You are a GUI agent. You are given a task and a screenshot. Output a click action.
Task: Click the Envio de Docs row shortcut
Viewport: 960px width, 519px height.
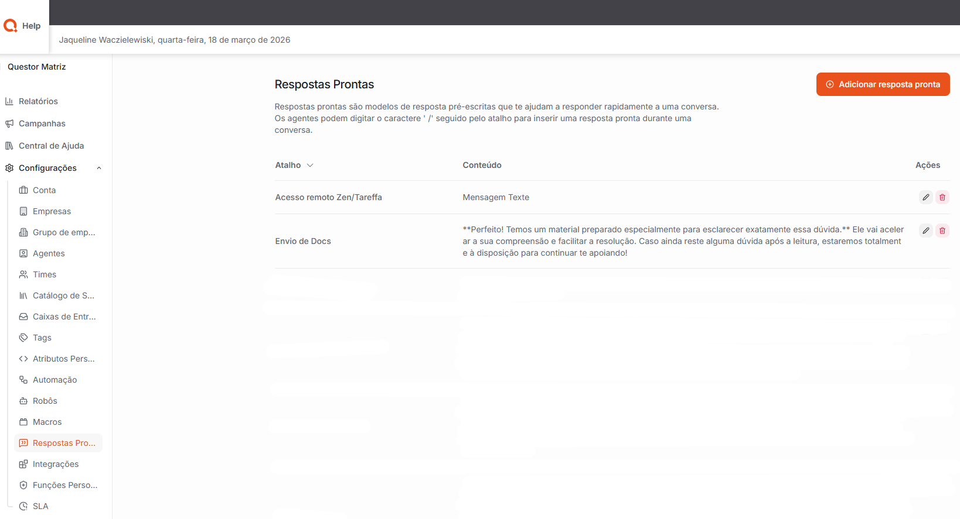click(x=303, y=241)
